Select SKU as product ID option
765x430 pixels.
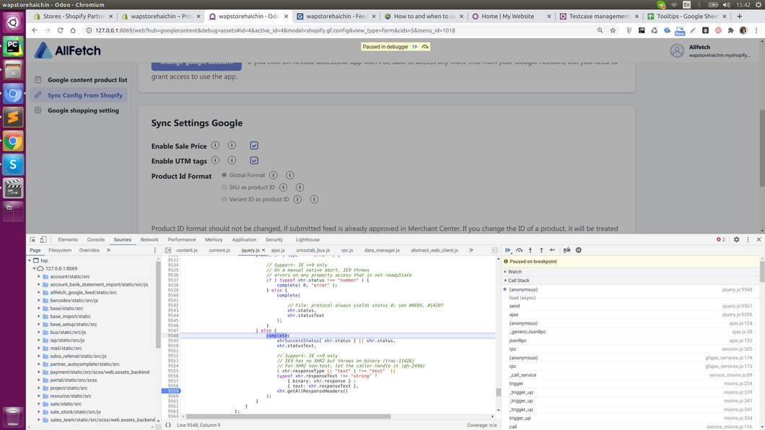pyautogui.click(x=224, y=187)
